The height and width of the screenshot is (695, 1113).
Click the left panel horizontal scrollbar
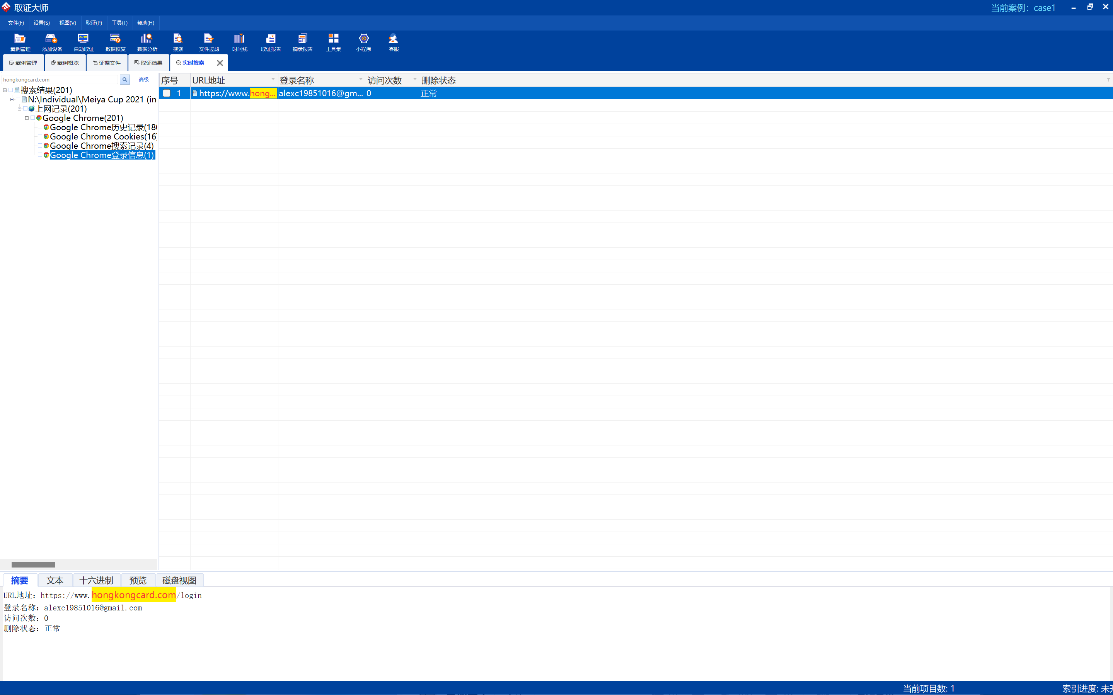click(33, 564)
